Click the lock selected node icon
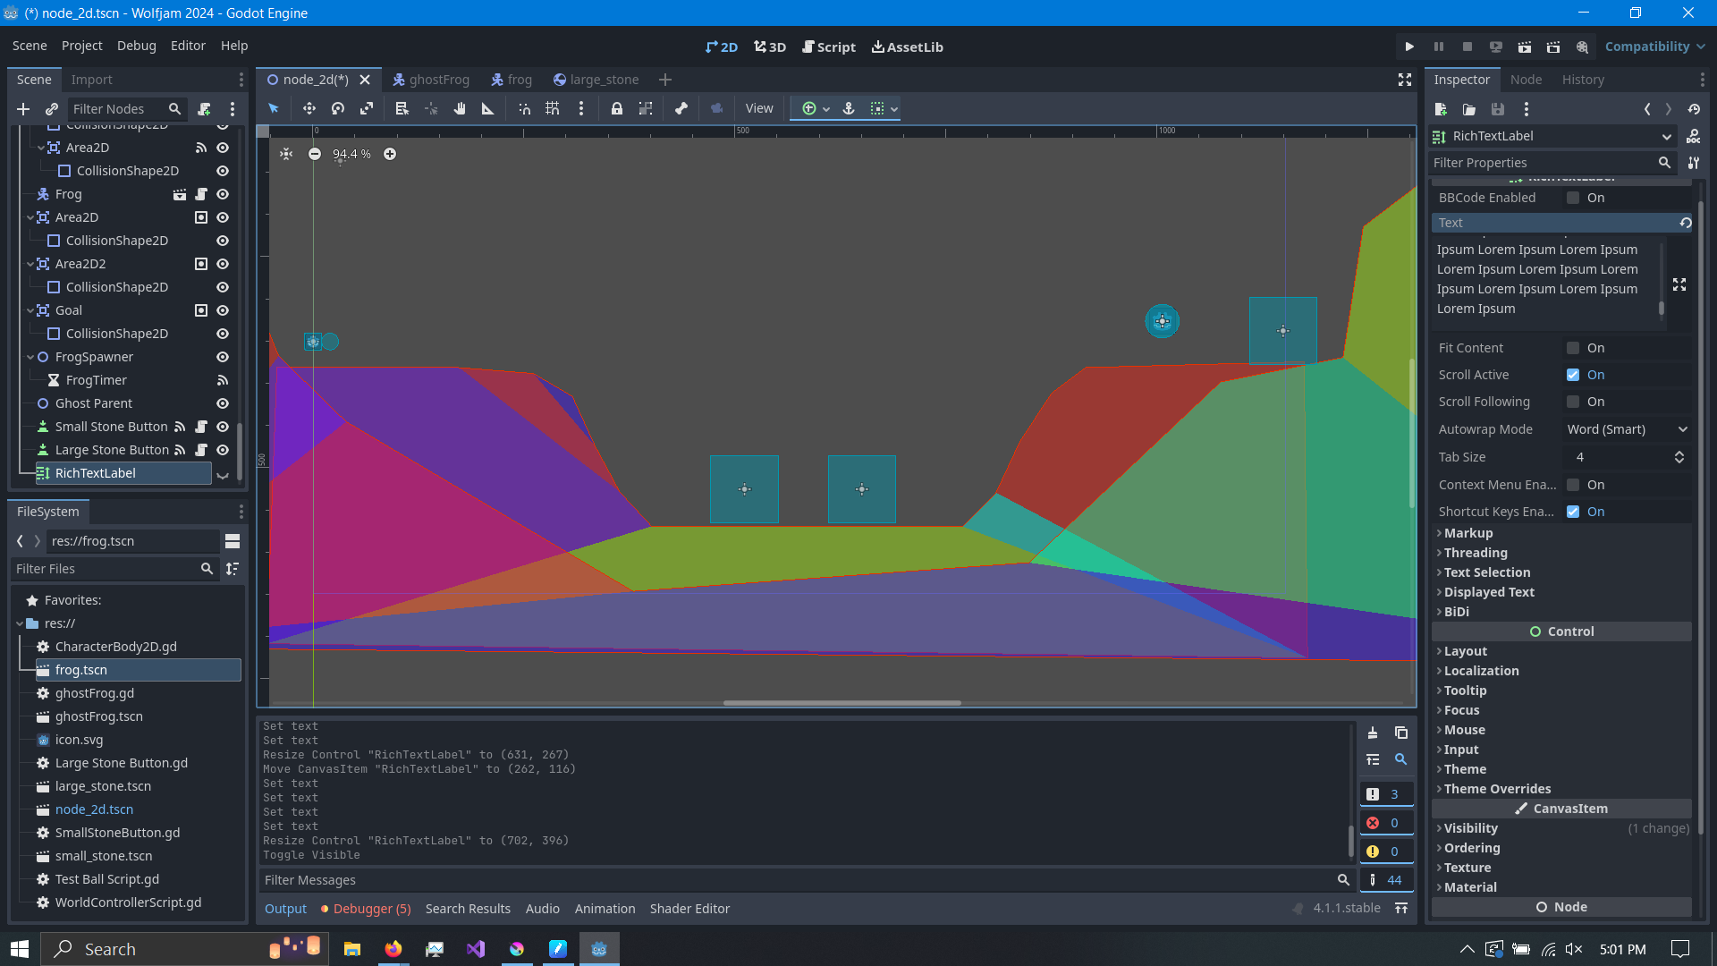The width and height of the screenshot is (1717, 966). point(616,108)
